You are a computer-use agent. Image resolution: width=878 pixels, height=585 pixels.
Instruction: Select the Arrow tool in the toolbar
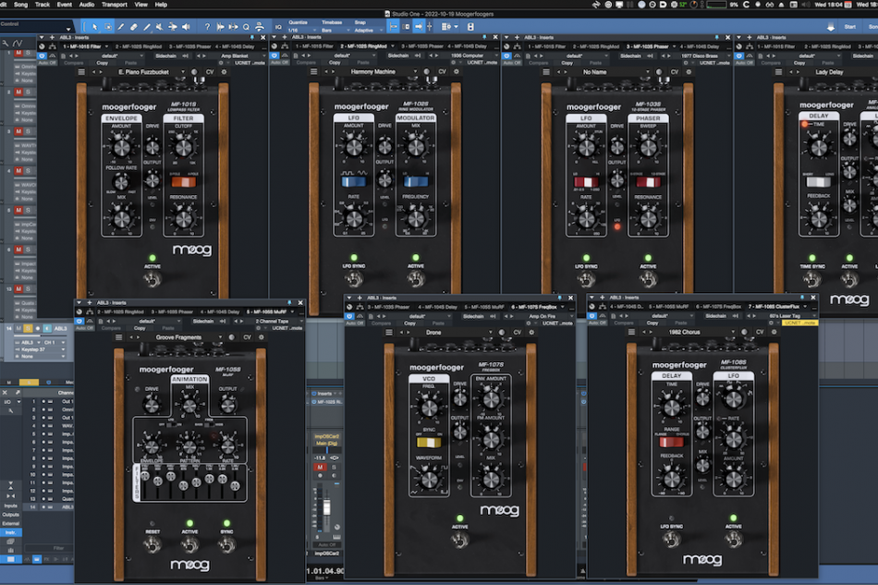pos(94,26)
